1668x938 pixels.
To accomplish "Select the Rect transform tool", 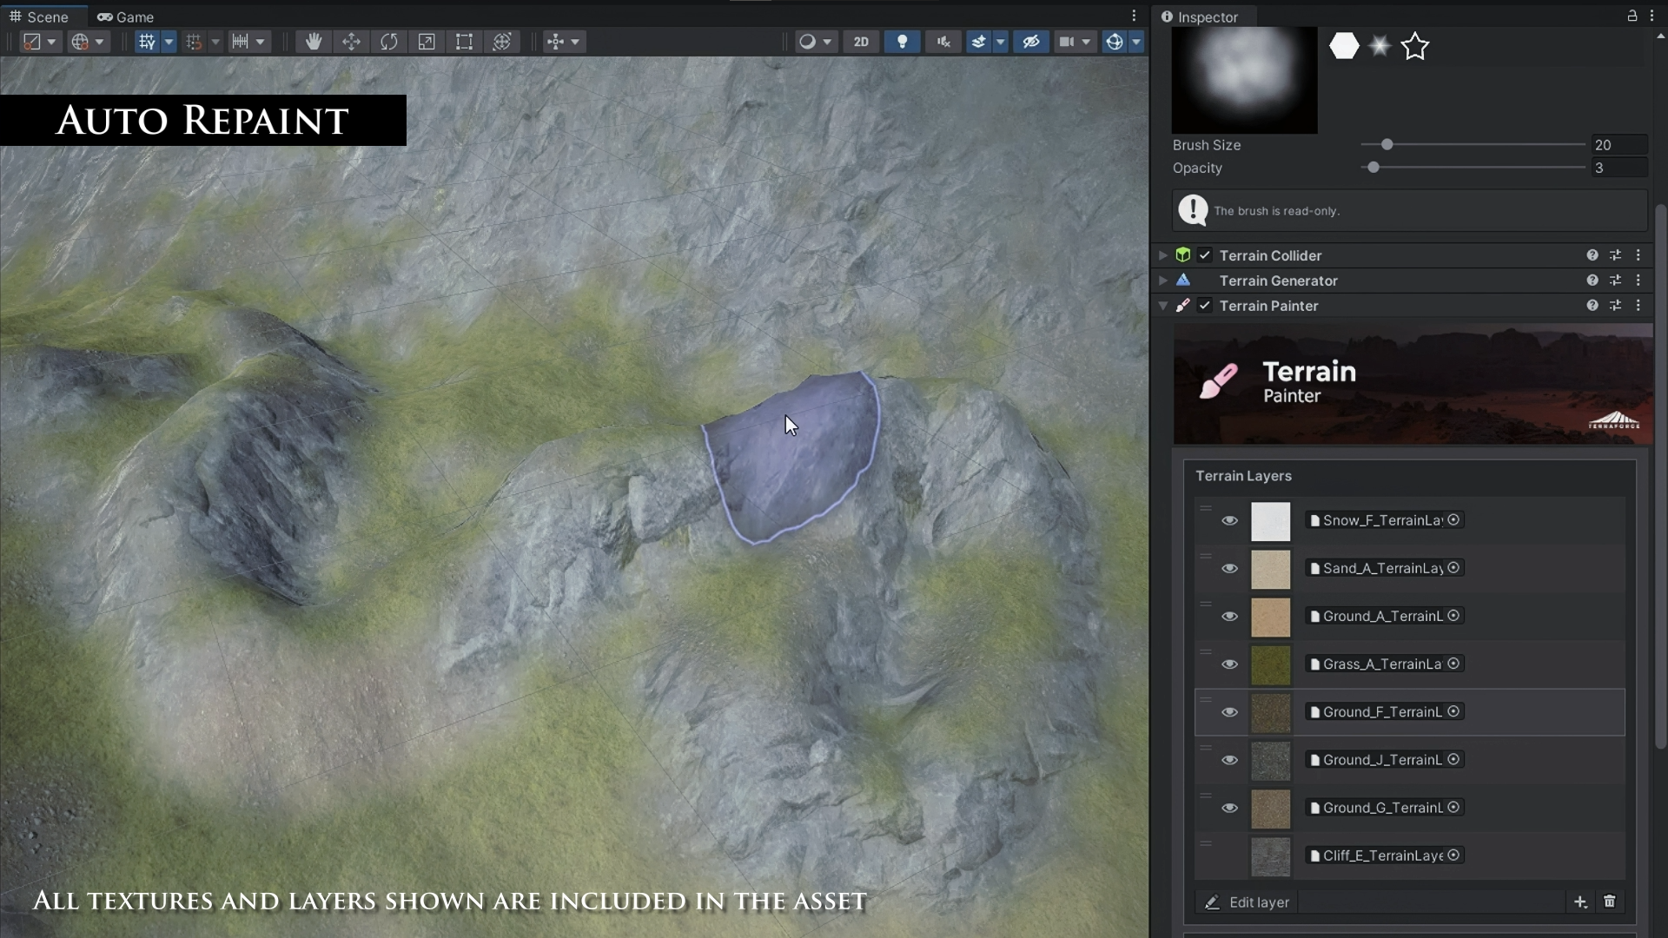I will click(x=464, y=42).
